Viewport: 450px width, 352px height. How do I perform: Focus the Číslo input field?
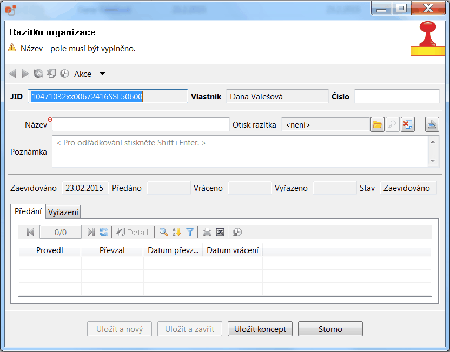click(397, 96)
